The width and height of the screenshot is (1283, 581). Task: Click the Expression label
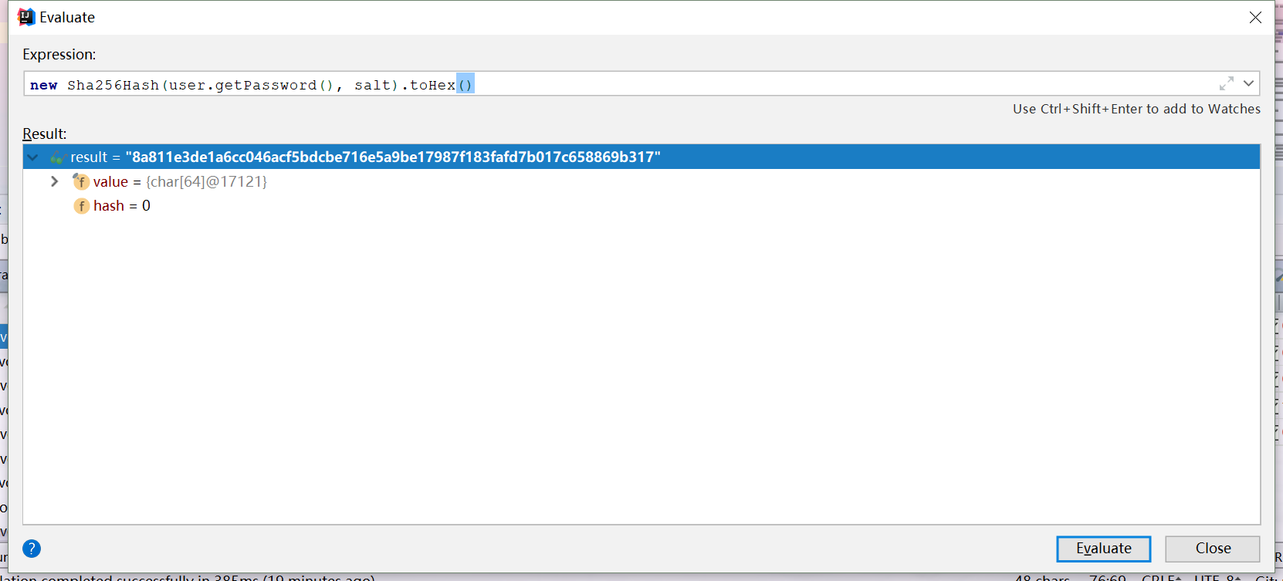(59, 54)
